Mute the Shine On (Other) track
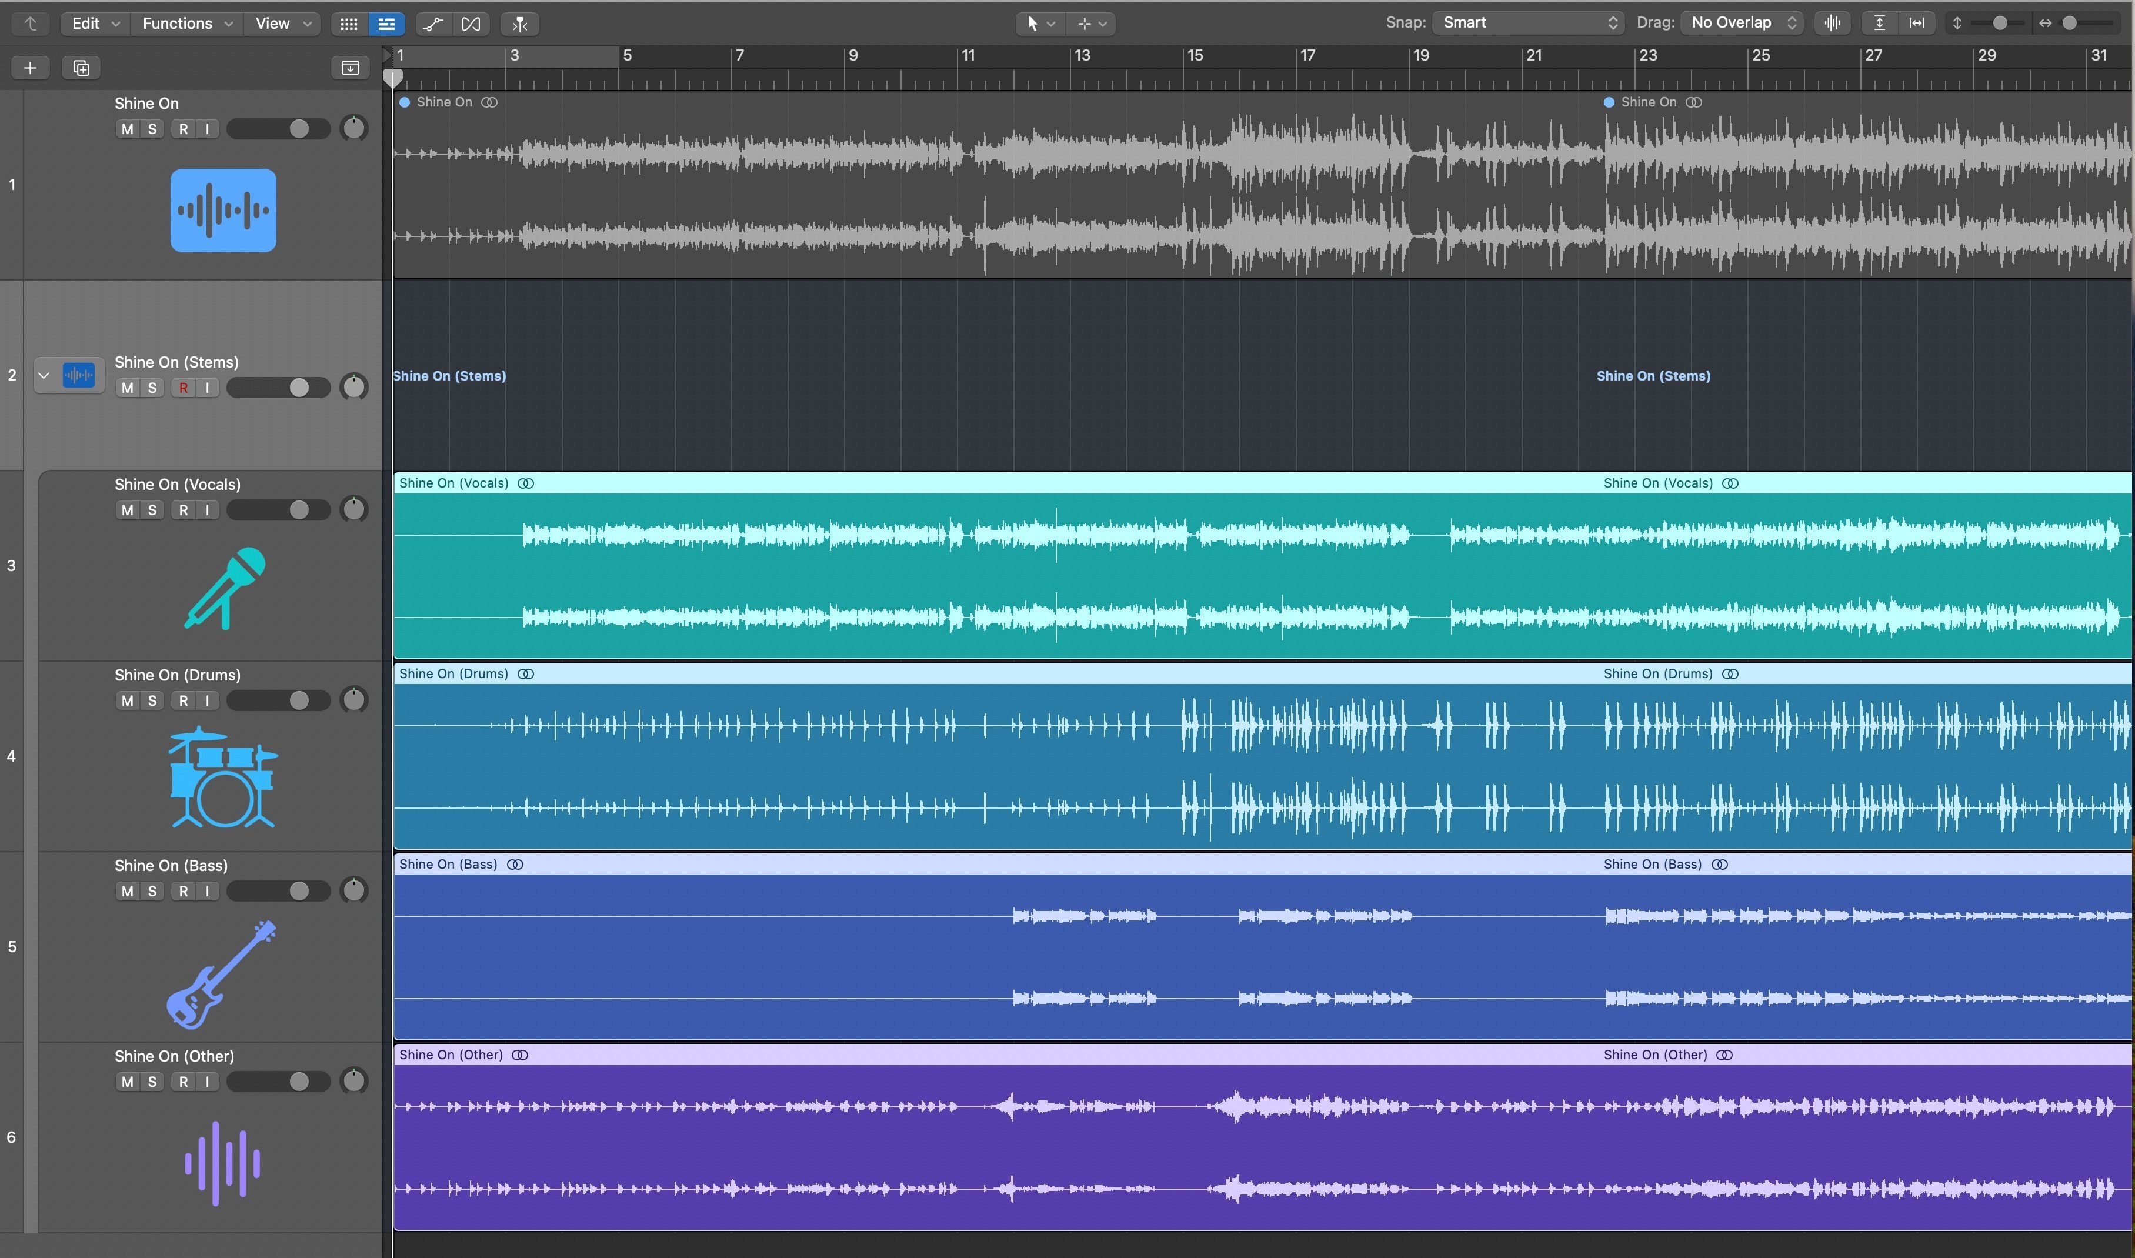This screenshot has width=2135, height=1258. click(127, 1082)
